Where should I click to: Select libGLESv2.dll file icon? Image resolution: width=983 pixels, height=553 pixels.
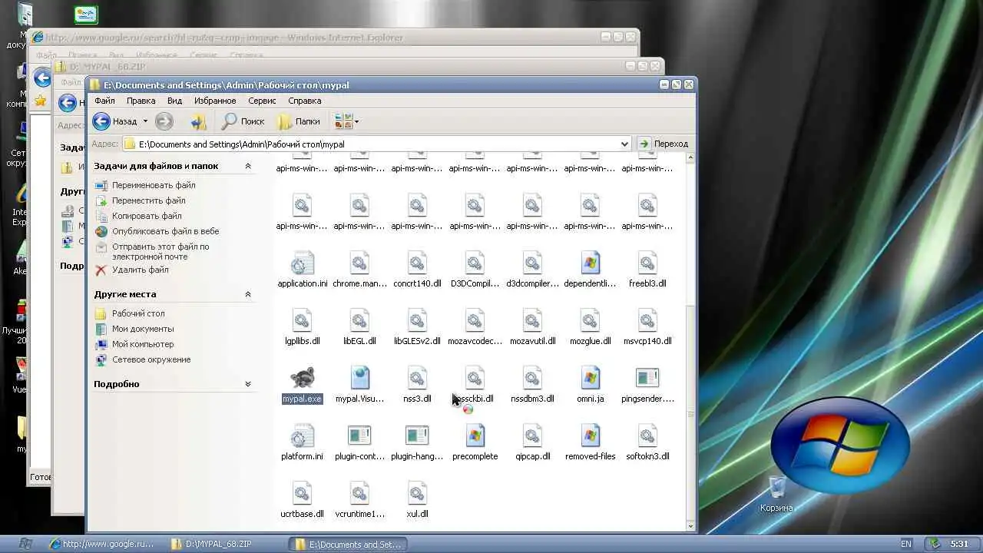[x=417, y=320]
